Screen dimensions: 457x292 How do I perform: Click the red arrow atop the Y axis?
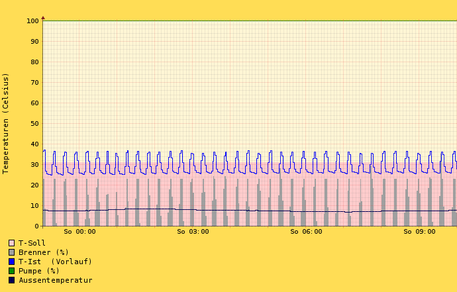click(x=43, y=17)
